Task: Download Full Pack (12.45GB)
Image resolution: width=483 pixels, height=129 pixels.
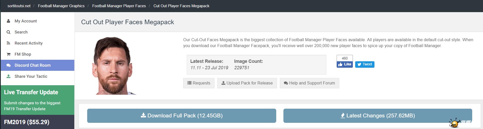Action: (x=182, y=116)
